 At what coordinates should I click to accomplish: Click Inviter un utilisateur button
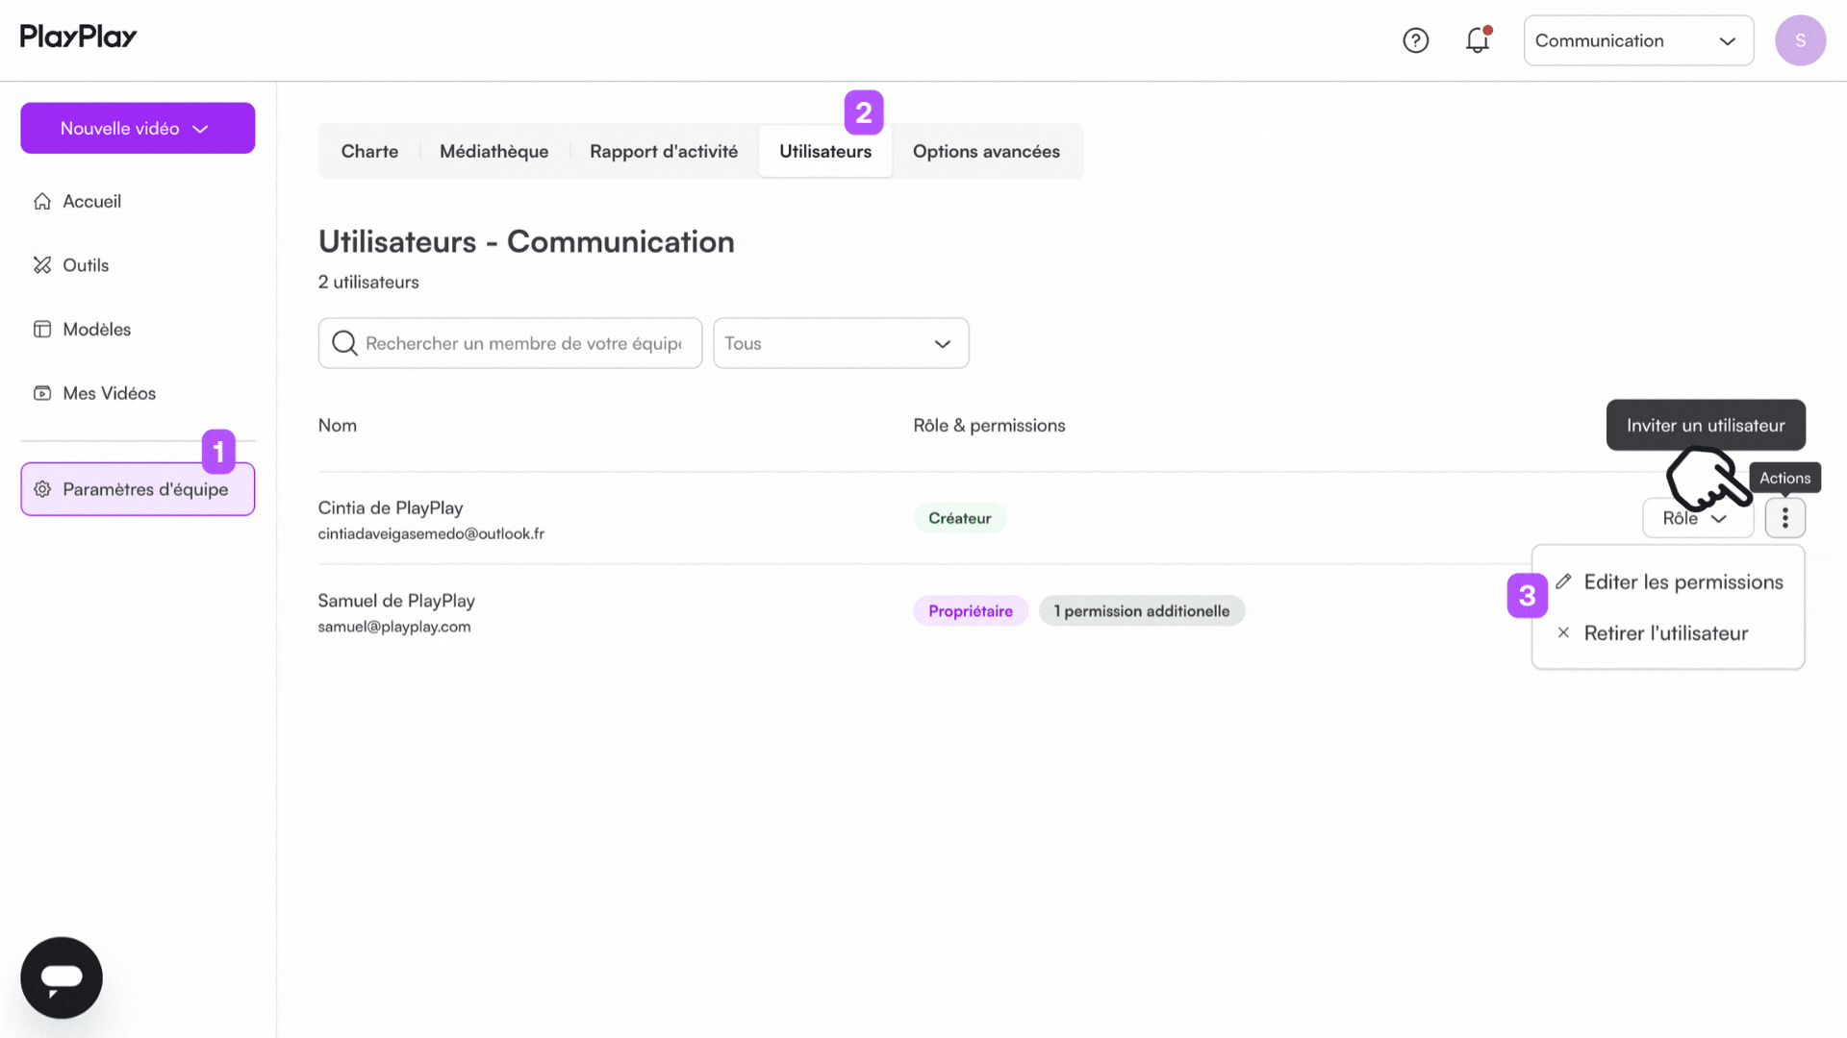tap(1706, 425)
